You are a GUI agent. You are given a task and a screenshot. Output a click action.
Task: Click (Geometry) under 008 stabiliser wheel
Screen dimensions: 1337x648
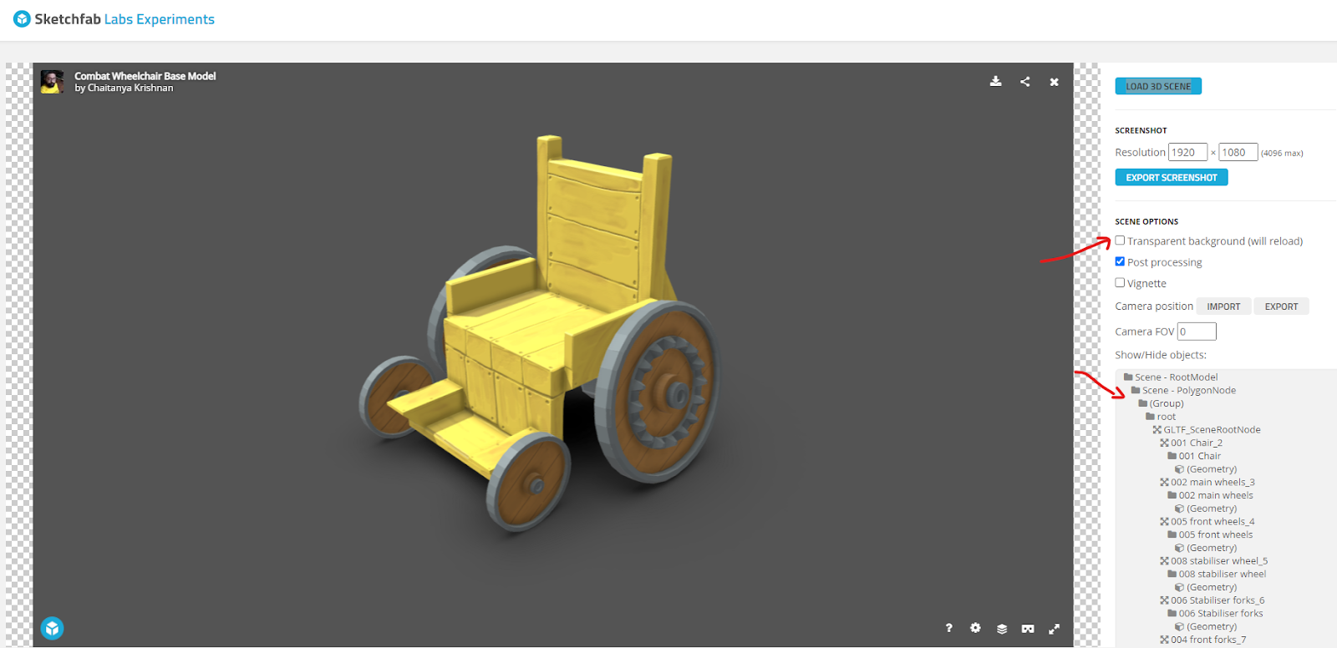(x=1206, y=587)
